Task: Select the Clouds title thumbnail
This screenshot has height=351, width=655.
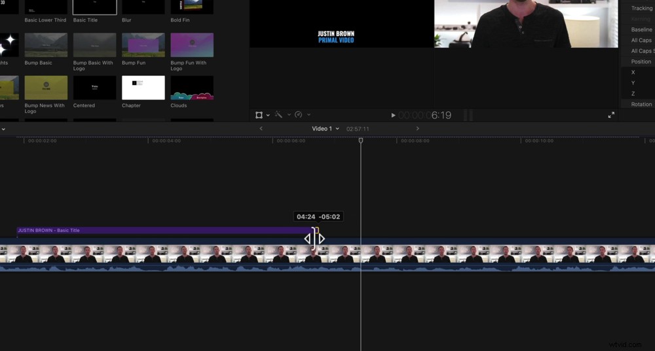Action: pyautogui.click(x=192, y=88)
